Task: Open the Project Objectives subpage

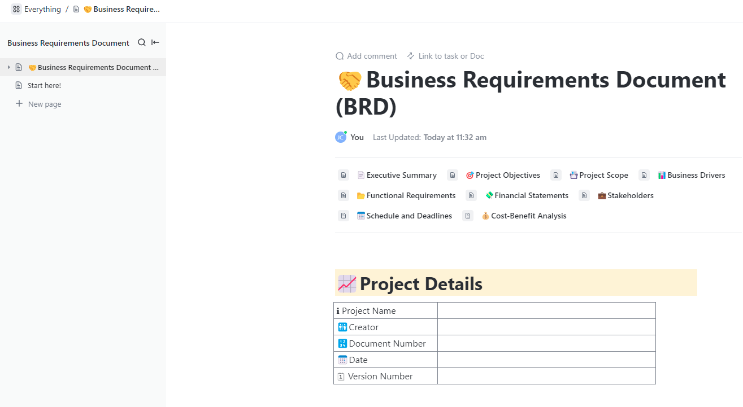Action: tap(507, 175)
